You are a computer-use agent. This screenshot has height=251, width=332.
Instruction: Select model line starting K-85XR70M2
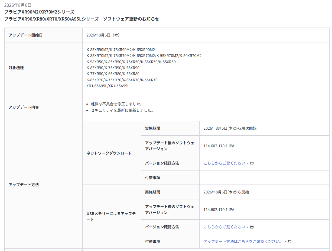(144, 56)
